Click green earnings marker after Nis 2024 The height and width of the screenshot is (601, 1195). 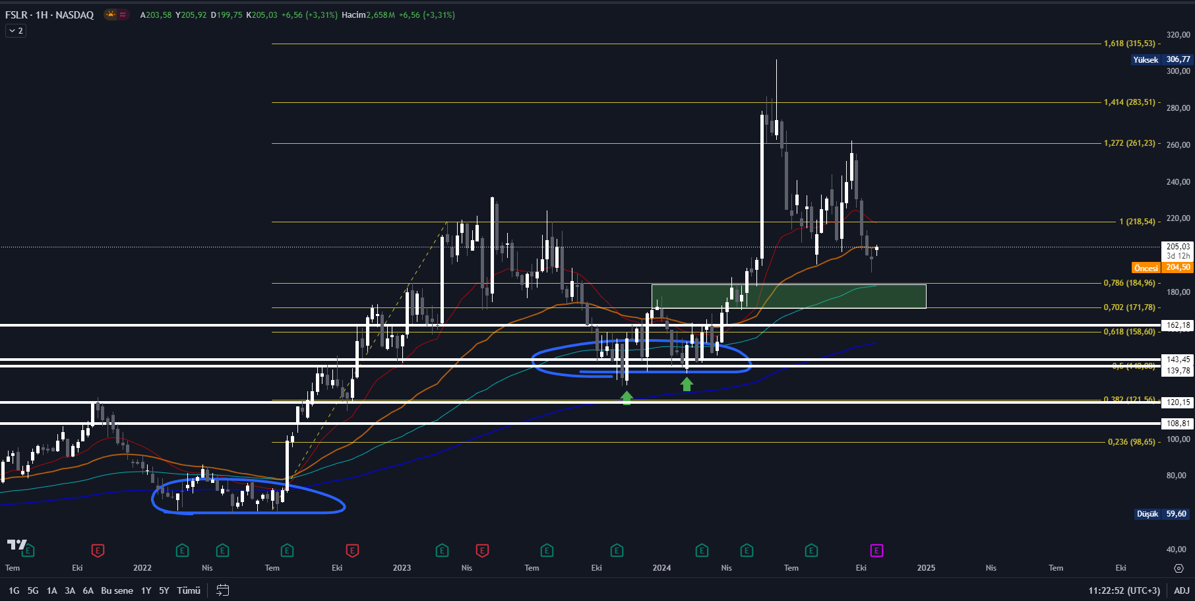click(x=747, y=550)
